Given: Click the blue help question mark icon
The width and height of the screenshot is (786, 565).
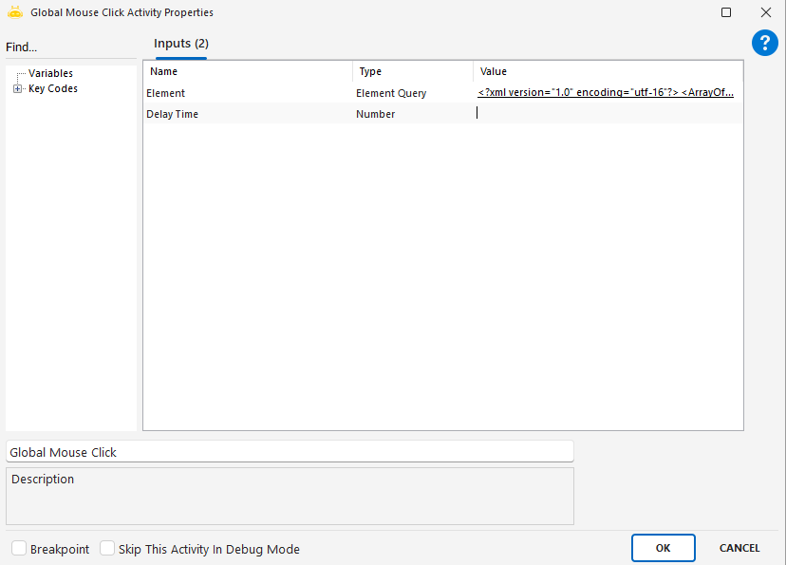Looking at the screenshot, I should (764, 43).
